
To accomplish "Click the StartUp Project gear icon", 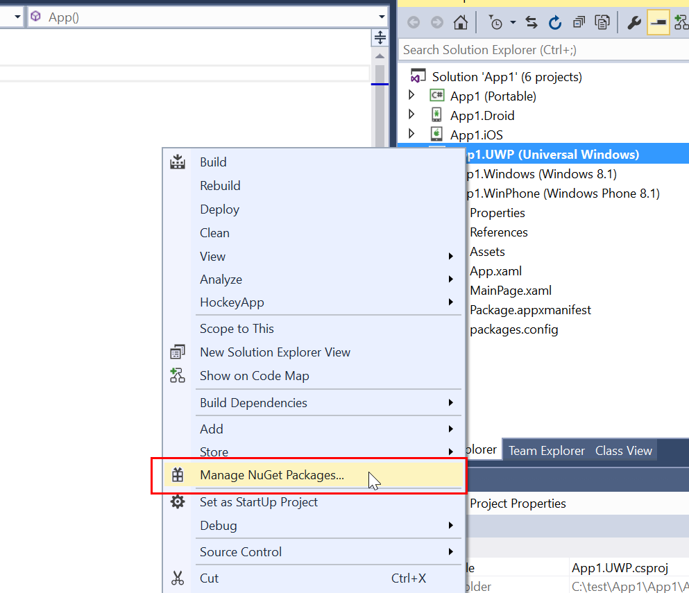I will tap(178, 501).
